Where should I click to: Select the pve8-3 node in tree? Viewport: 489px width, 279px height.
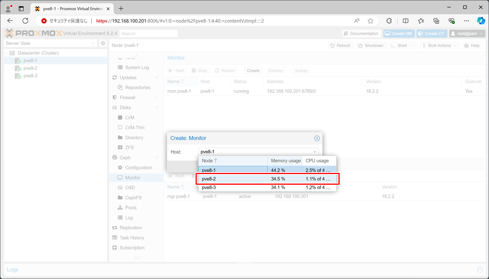tap(30, 76)
